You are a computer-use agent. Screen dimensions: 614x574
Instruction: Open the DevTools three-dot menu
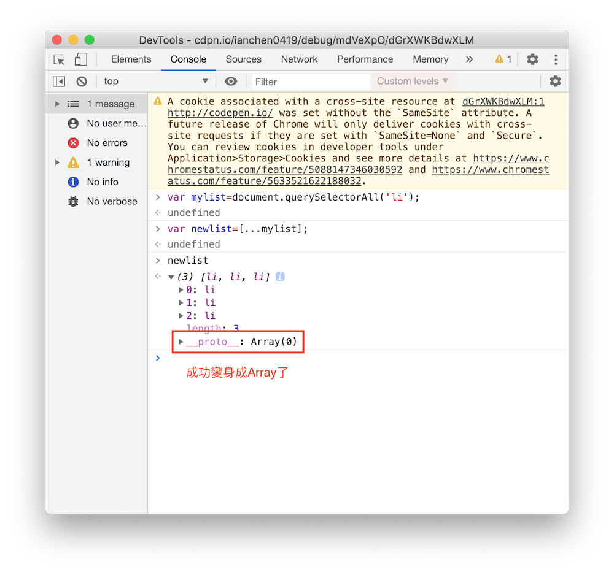(x=556, y=59)
